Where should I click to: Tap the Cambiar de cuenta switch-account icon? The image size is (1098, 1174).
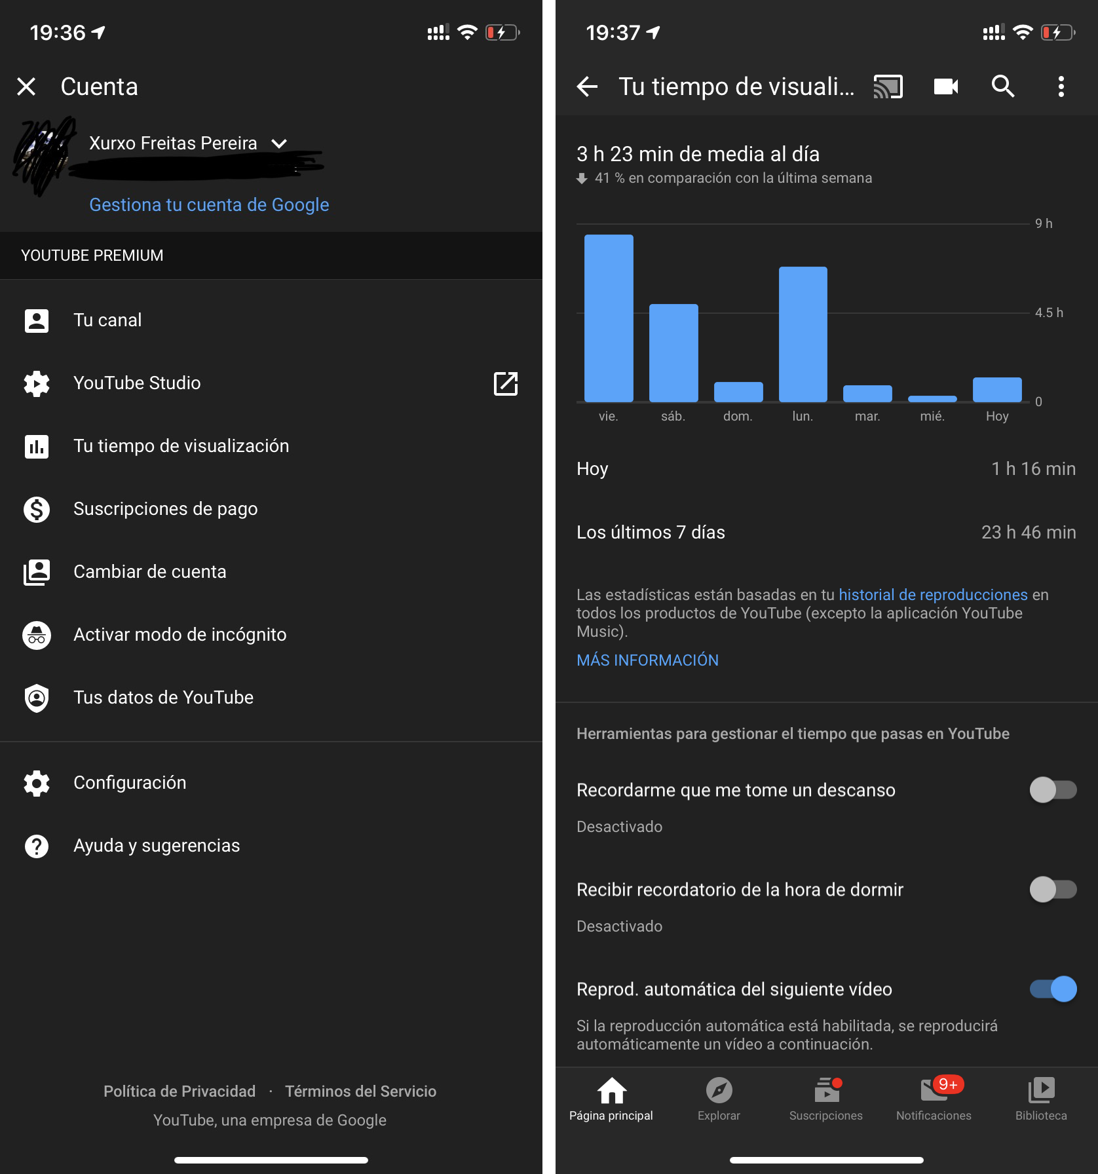click(37, 572)
